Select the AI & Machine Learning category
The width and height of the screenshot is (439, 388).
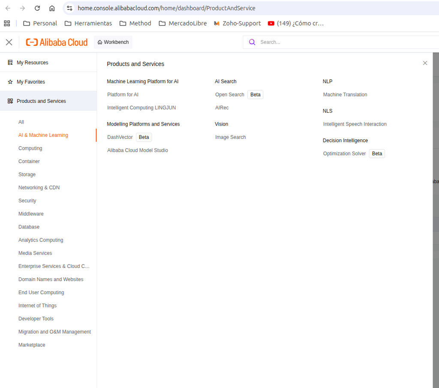(43, 135)
